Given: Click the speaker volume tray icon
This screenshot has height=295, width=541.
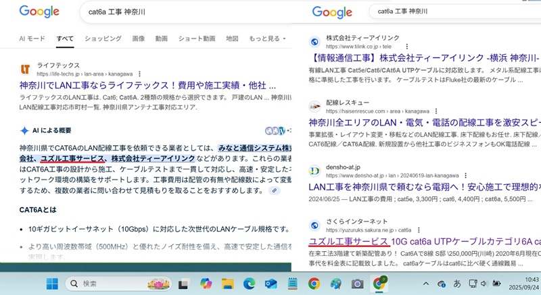Looking at the screenshot, I should click(484, 284).
